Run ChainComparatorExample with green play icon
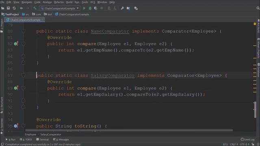Viewport: 260px width, 146px height. click(x=84, y=8)
